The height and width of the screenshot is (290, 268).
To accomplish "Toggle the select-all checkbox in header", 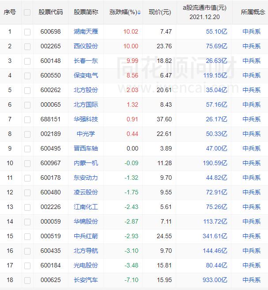I will pyautogui.click(x=27, y=12).
